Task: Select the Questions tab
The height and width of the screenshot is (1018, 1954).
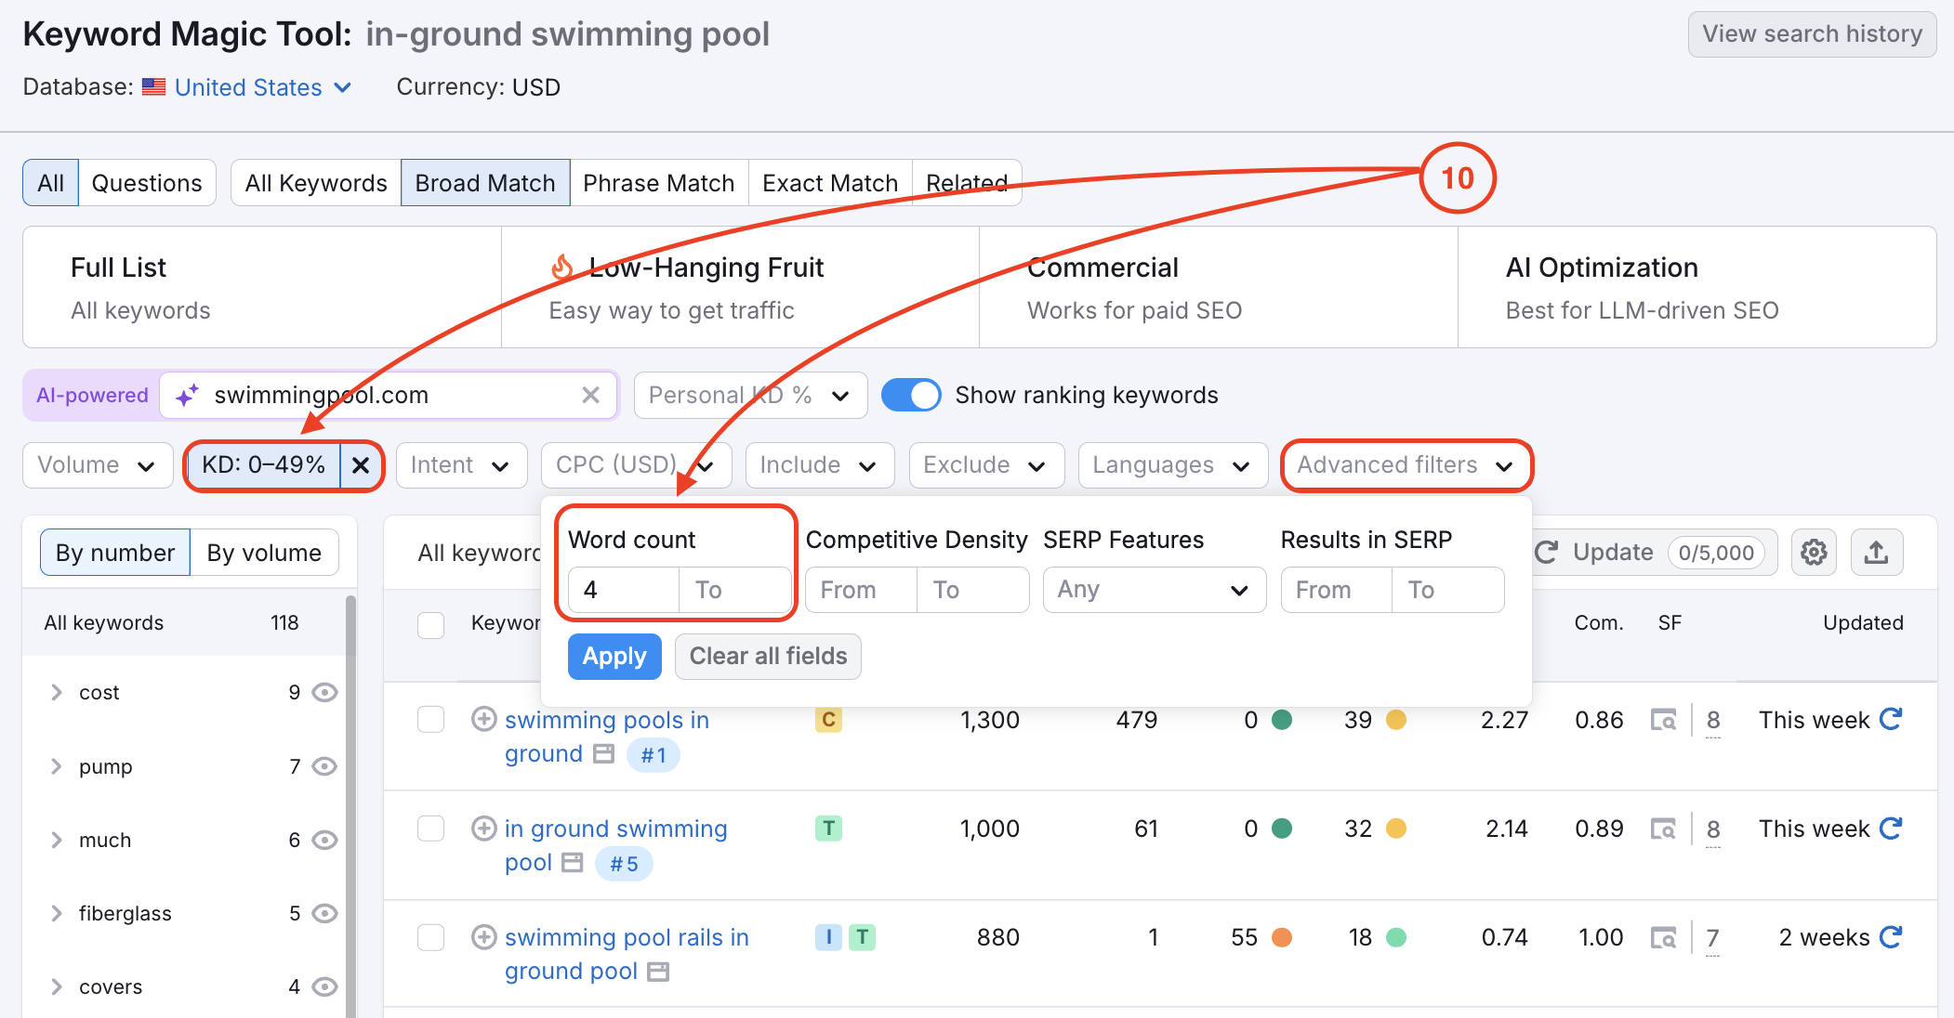Action: pos(147,182)
